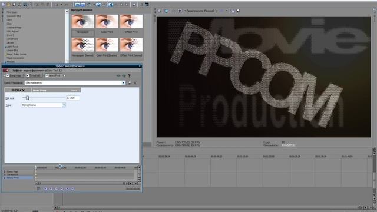Open the Undo history dropdown arrow

pyautogui.click(x=61, y=5)
